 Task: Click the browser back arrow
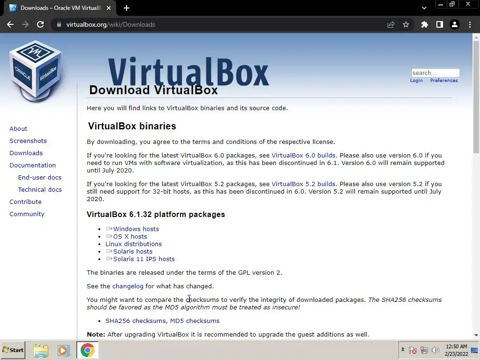10,24
